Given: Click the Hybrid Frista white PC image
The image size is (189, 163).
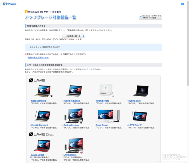Looking at the screenshot, I should pos(106,90).
